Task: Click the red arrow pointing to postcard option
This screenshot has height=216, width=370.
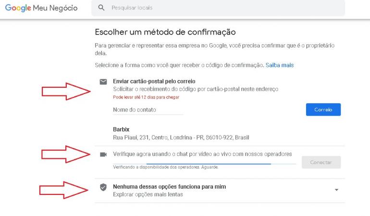Action: [67, 90]
